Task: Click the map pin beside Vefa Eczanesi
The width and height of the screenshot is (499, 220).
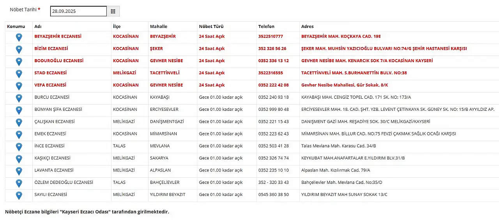Action: click(19, 86)
